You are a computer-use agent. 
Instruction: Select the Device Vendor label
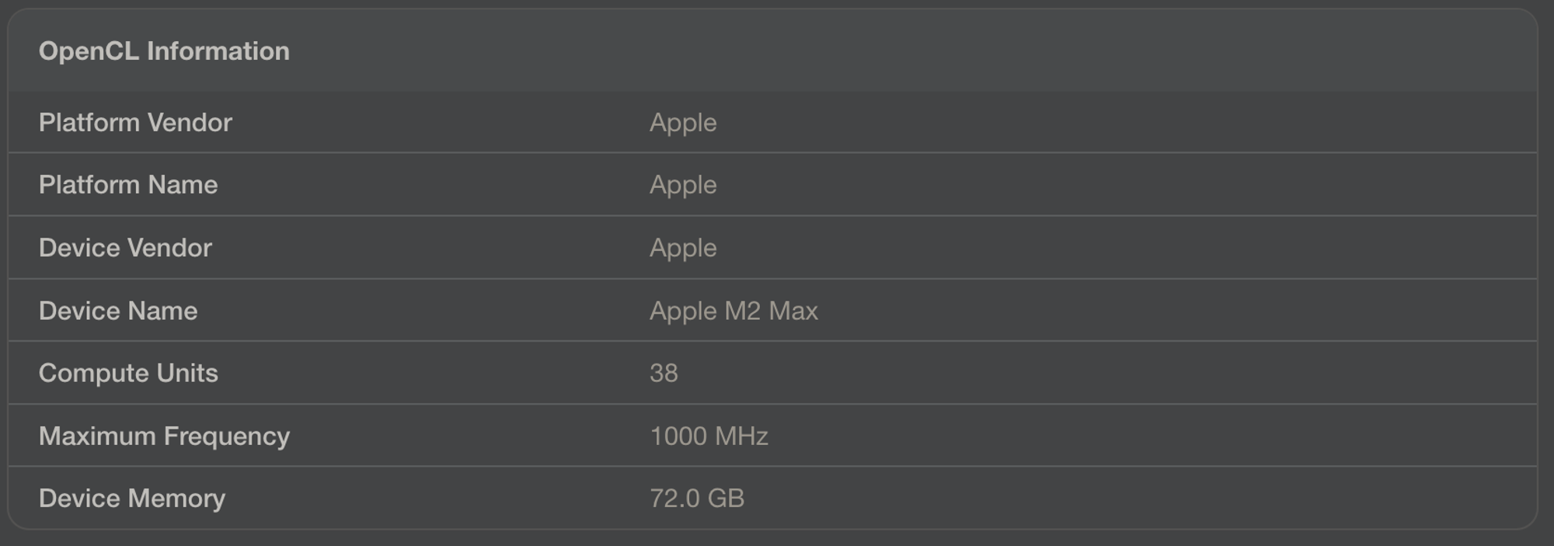click(x=125, y=248)
